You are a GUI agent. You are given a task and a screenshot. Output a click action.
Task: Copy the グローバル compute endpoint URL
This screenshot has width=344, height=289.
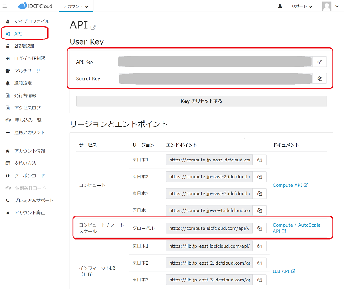260,228
